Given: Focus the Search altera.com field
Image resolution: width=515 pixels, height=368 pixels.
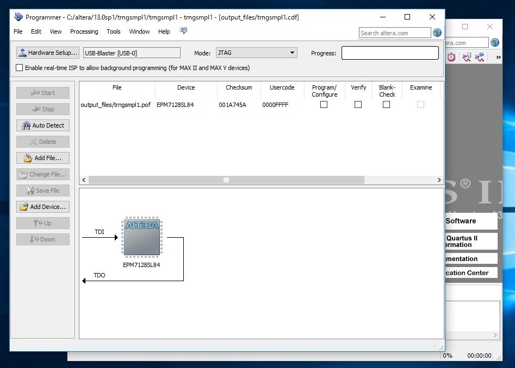Looking at the screenshot, I should click(x=395, y=33).
